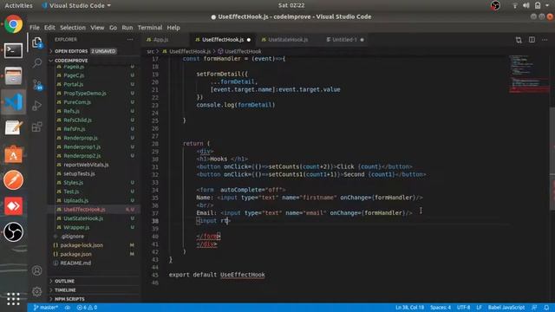Open Visual Studio Code app menu dropdown
The width and height of the screenshot is (555, 312).
click(x=76, y=5)
